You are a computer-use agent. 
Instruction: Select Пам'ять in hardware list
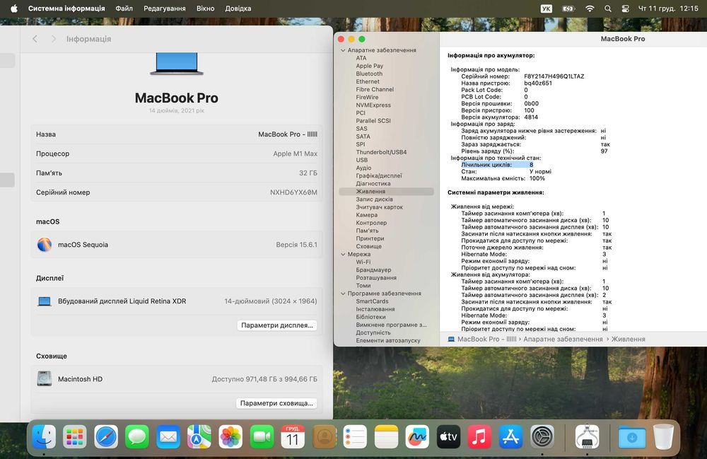point(367,231)
